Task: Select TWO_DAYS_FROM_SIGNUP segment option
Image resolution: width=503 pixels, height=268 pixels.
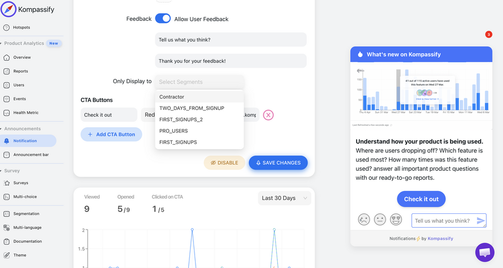Action: (192, 108)
